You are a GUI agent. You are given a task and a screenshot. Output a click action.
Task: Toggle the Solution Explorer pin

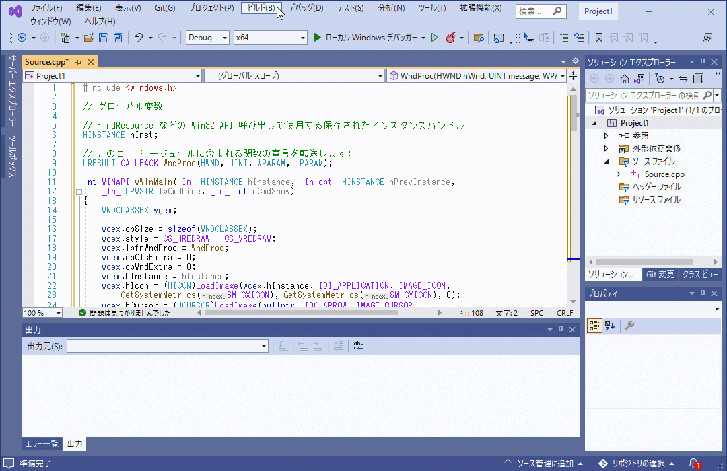702,61
